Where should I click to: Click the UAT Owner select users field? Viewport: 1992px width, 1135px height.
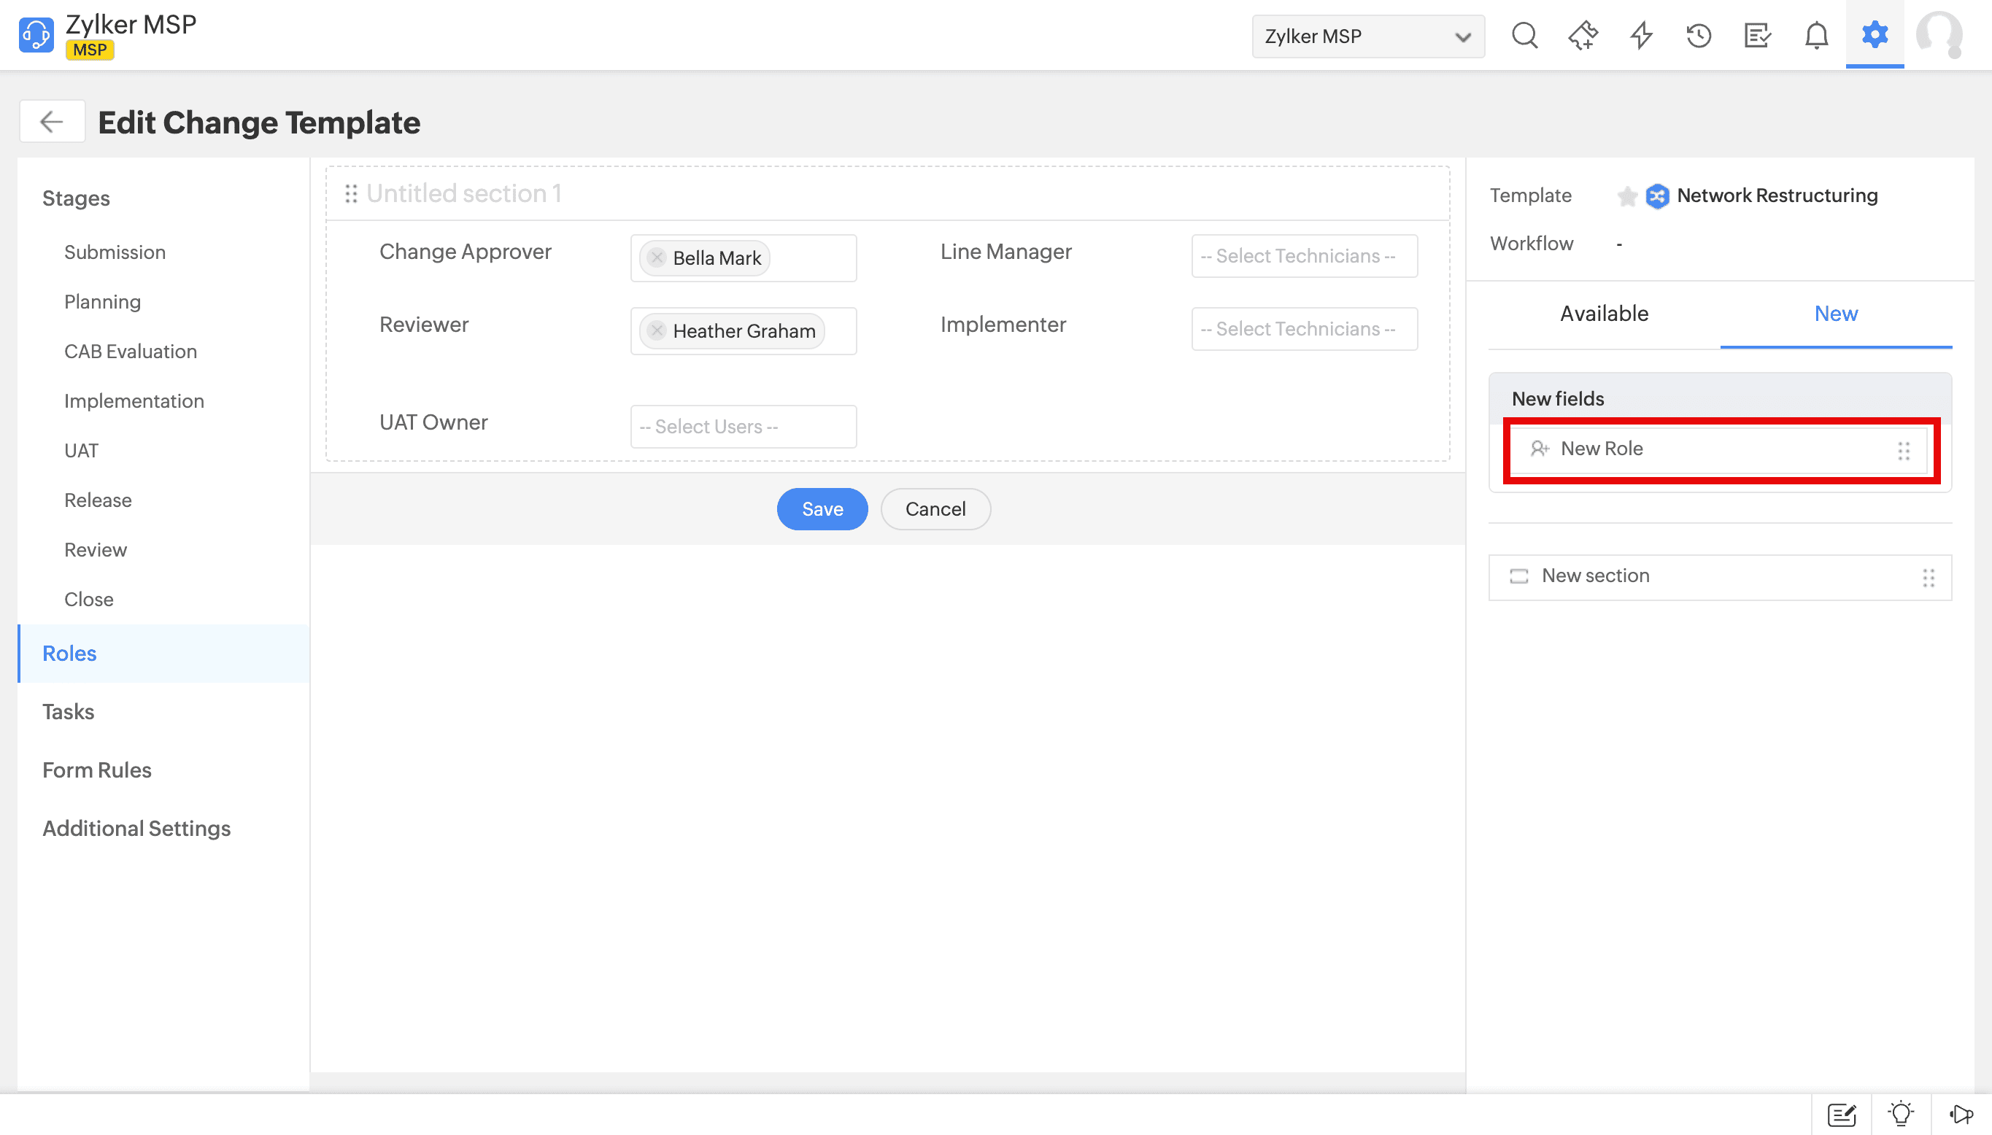(742, 427)
